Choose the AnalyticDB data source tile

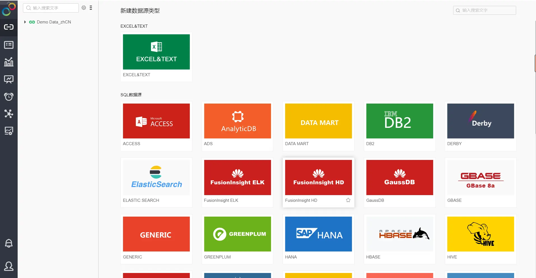pos(237,126)
